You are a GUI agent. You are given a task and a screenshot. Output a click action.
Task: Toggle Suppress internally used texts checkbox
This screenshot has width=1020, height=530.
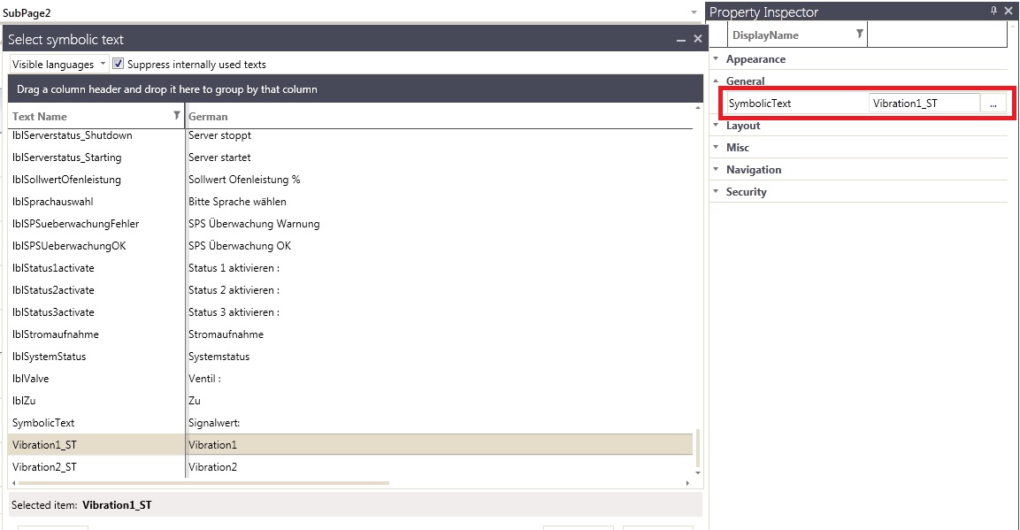[119, 64]
